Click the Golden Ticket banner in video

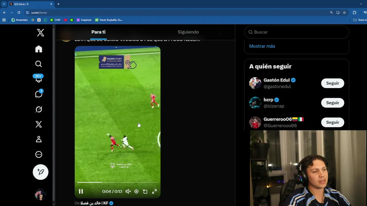[x=115, y=62]
